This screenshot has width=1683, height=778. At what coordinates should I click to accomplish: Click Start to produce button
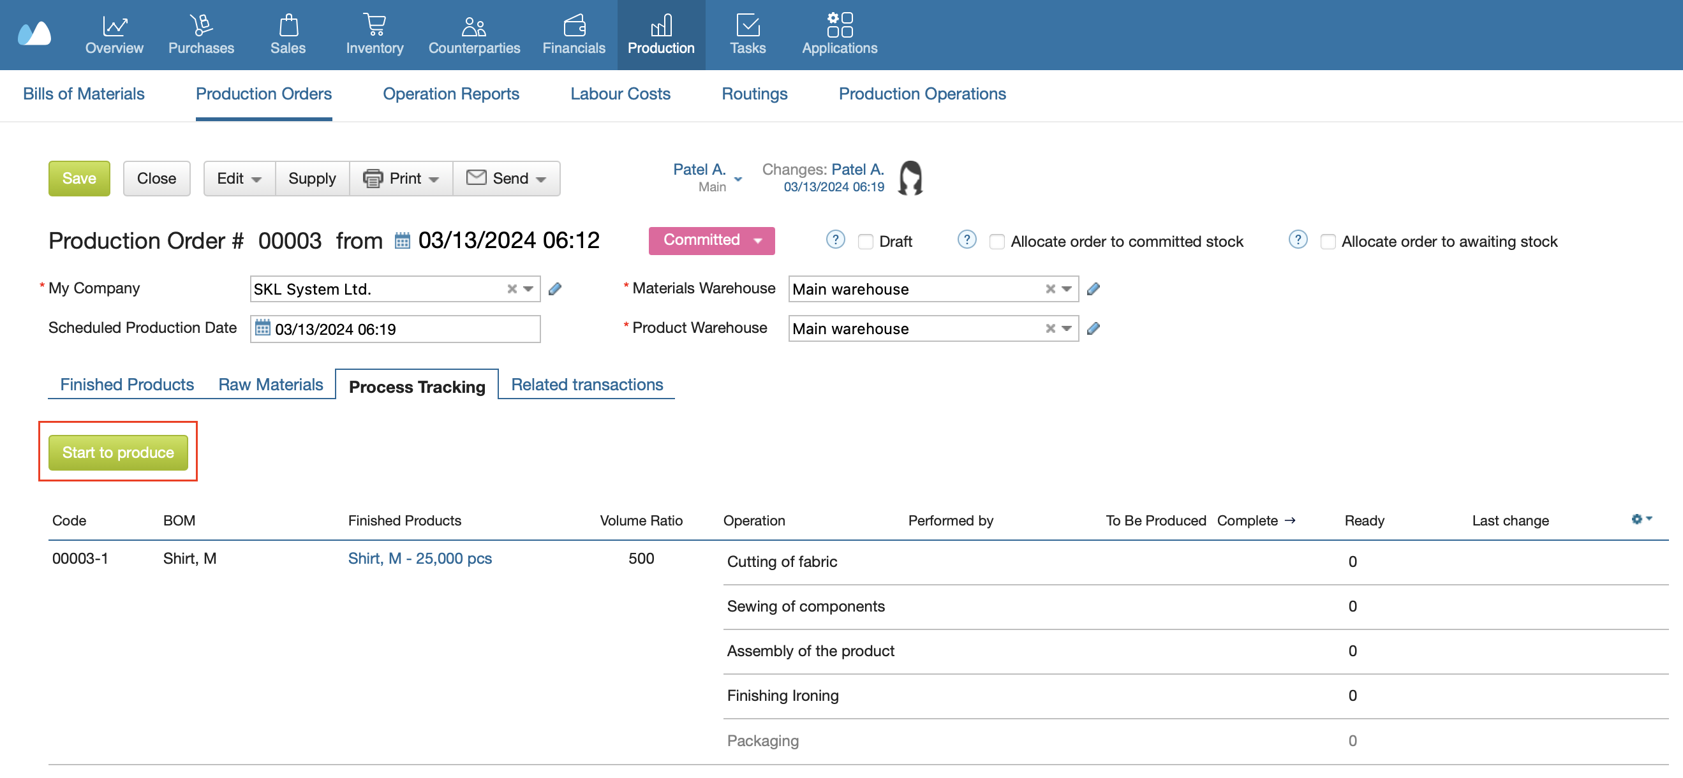point(118,452)
